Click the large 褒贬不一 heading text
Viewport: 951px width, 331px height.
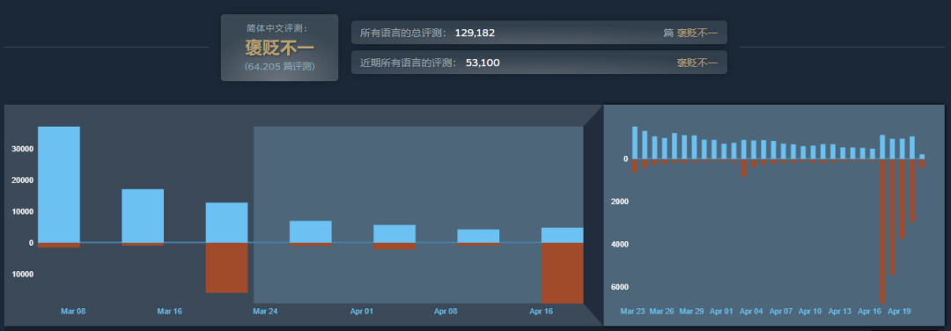(x=279, y=48)
